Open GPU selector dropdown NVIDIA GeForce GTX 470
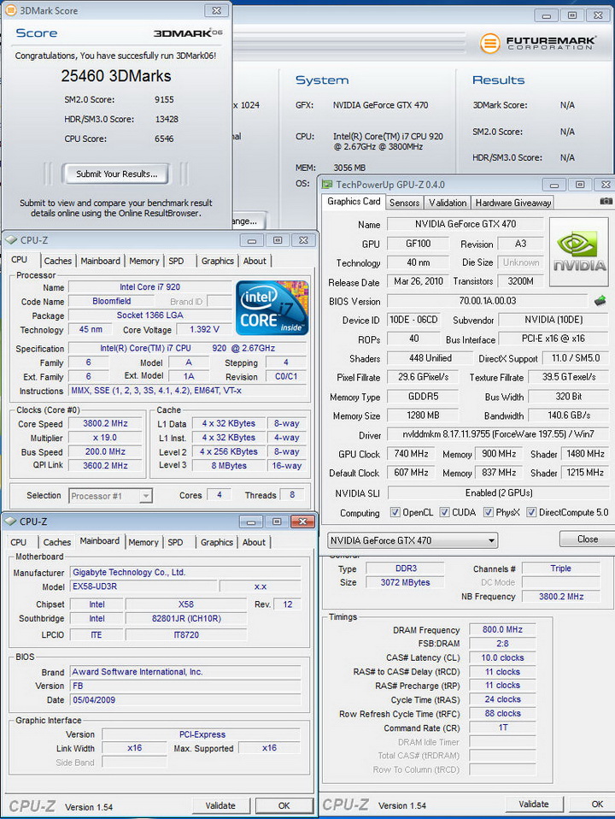This screenshot has width=615, height=819. pyautogui.click(x=413, y=540)
